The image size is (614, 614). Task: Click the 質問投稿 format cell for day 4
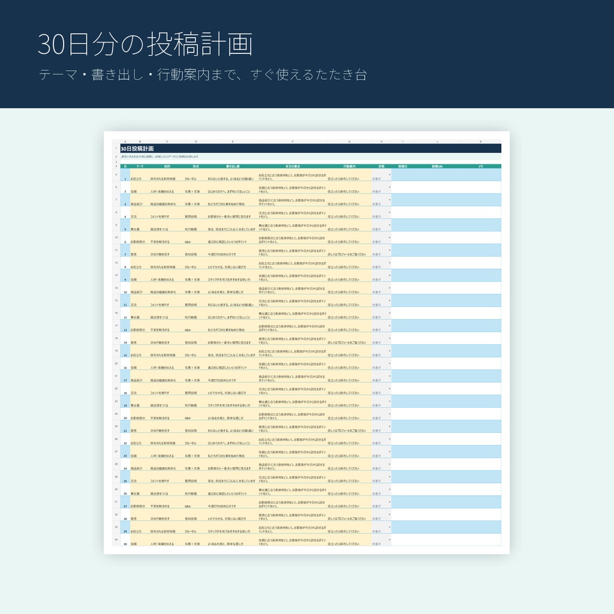(x=195, y=213)
